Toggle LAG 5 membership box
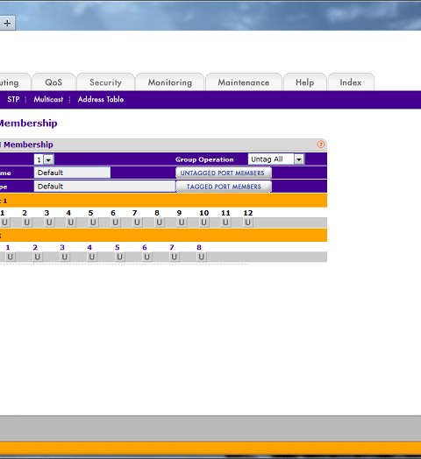Viewport: 421px width, 459px height. coord(119,257)
